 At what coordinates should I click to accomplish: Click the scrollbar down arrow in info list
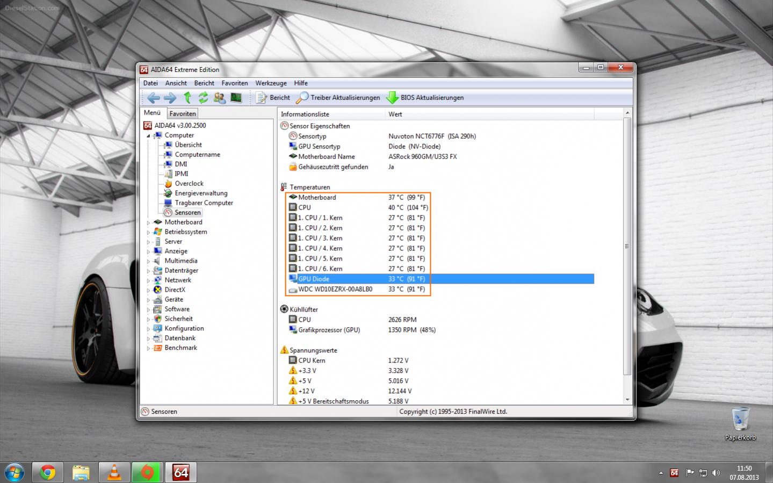(627, 400)
